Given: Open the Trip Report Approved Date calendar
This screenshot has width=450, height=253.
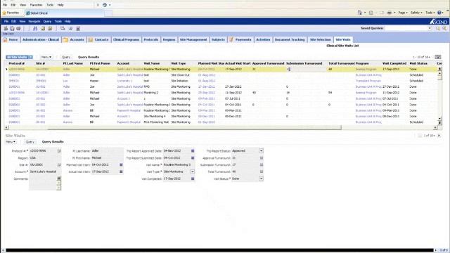Looking at the screenshot, I should (x=193, y=151).
